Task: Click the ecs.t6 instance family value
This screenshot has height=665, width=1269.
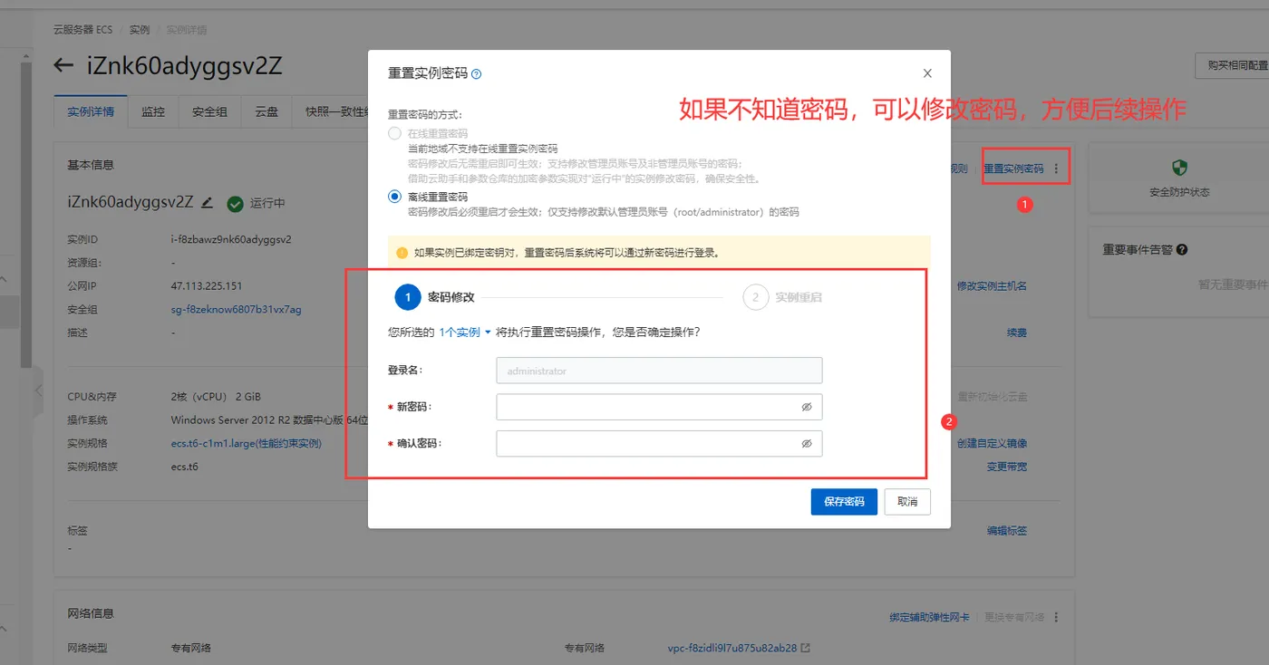Action: 185,467
